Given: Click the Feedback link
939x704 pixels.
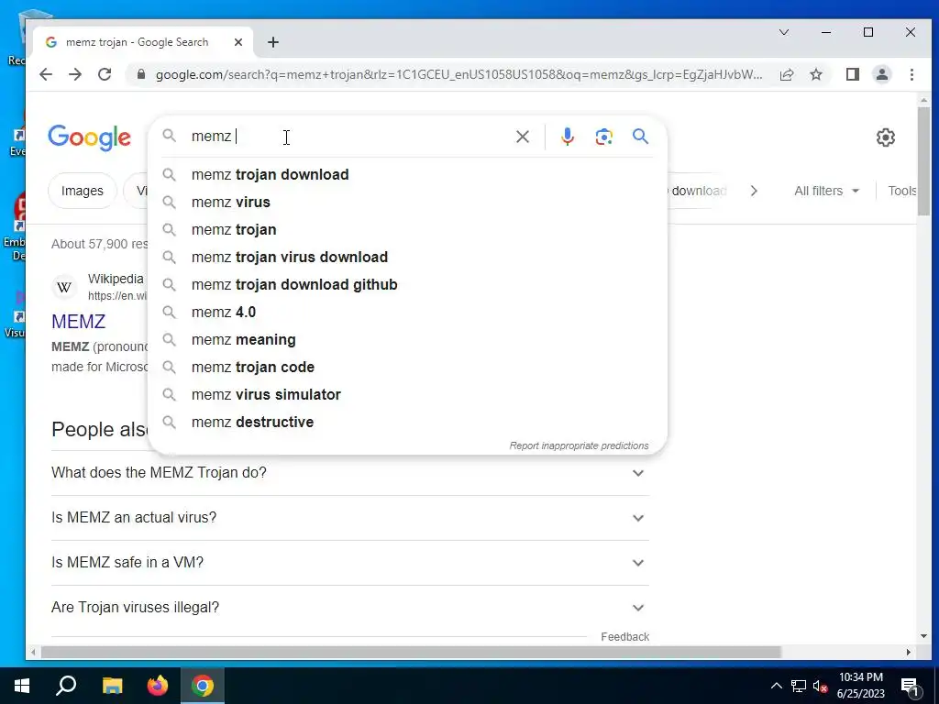Looking at the screenshot, I should click(624, 637).
